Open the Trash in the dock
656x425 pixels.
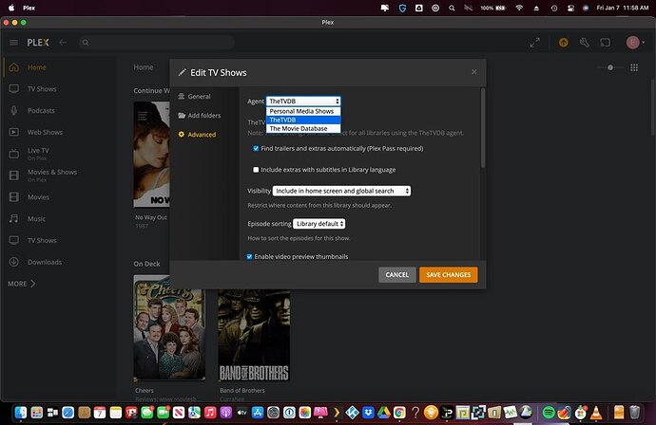click(635, 413)
